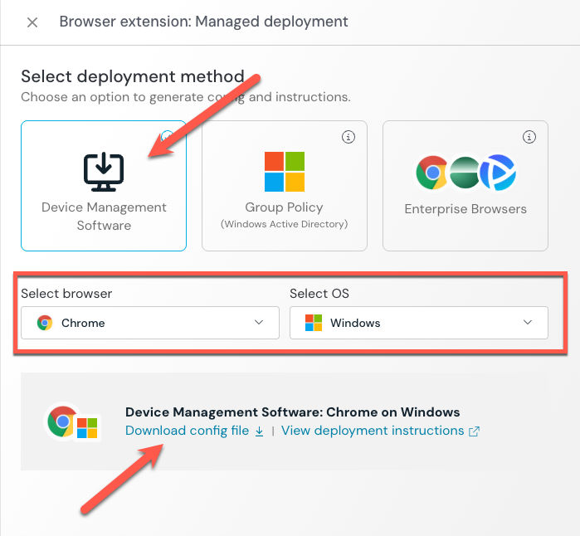Click the external link icon after instructions
580x536 pixels.
(x=475, y=431)
